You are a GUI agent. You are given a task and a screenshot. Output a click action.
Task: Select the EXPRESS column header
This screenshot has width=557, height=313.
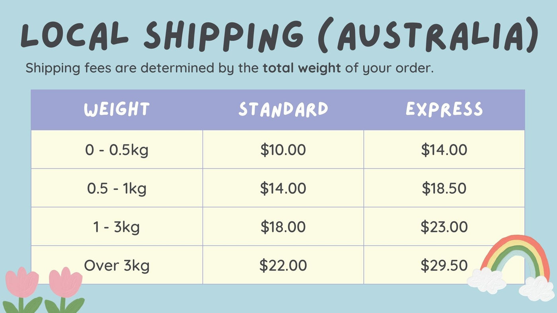(444, 110)
